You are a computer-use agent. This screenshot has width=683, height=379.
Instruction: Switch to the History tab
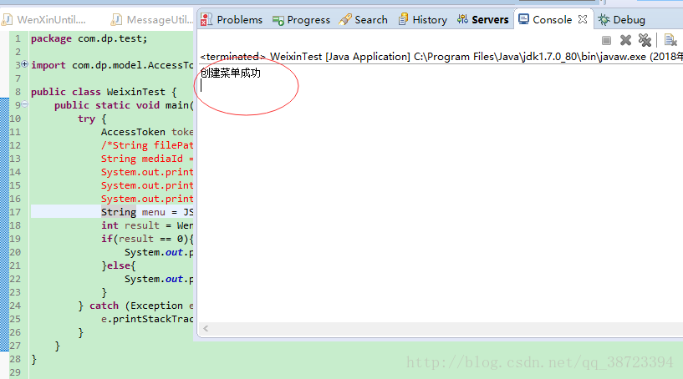pos(422,19)
